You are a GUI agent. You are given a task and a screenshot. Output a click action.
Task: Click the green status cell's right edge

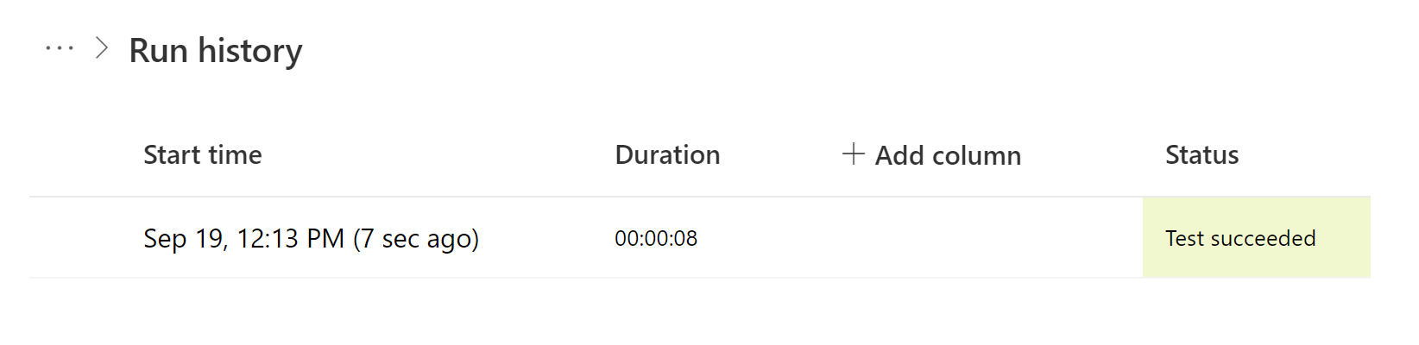1359,238
